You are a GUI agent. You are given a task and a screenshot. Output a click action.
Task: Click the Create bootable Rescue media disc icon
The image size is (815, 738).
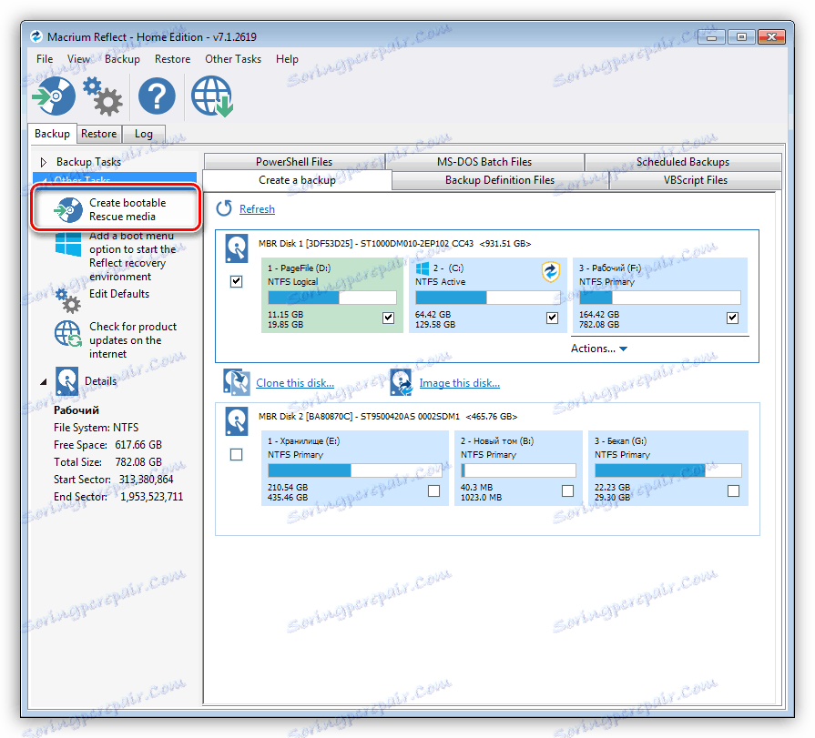[x=68, y=210]
